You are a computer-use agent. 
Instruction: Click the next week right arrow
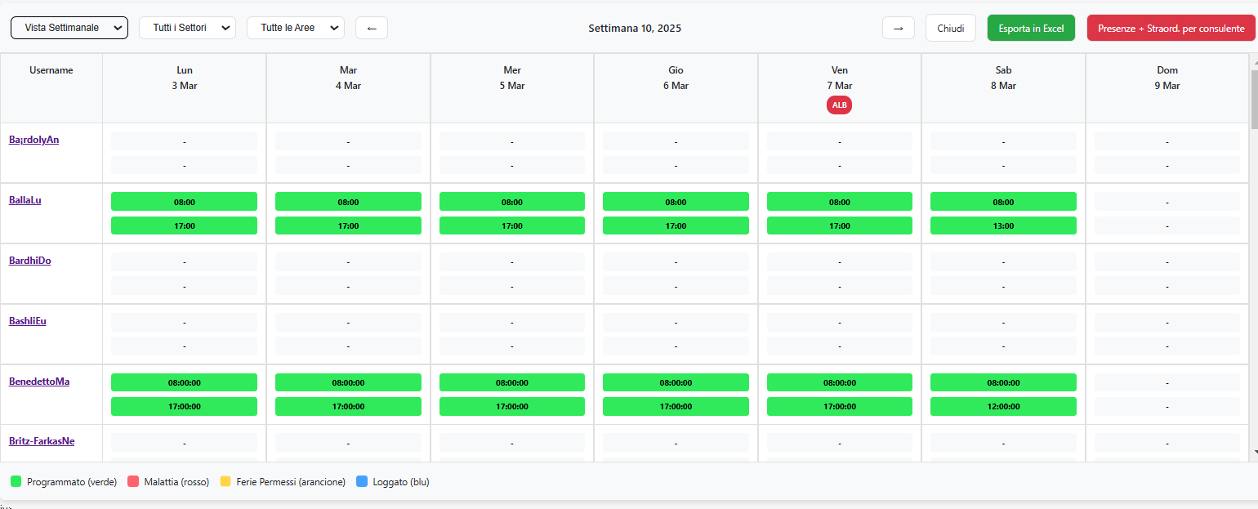(x=898, y=28)
